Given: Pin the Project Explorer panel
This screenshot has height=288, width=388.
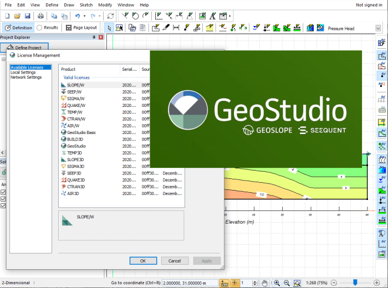Looking at the screenshot, I should (94, 37).
